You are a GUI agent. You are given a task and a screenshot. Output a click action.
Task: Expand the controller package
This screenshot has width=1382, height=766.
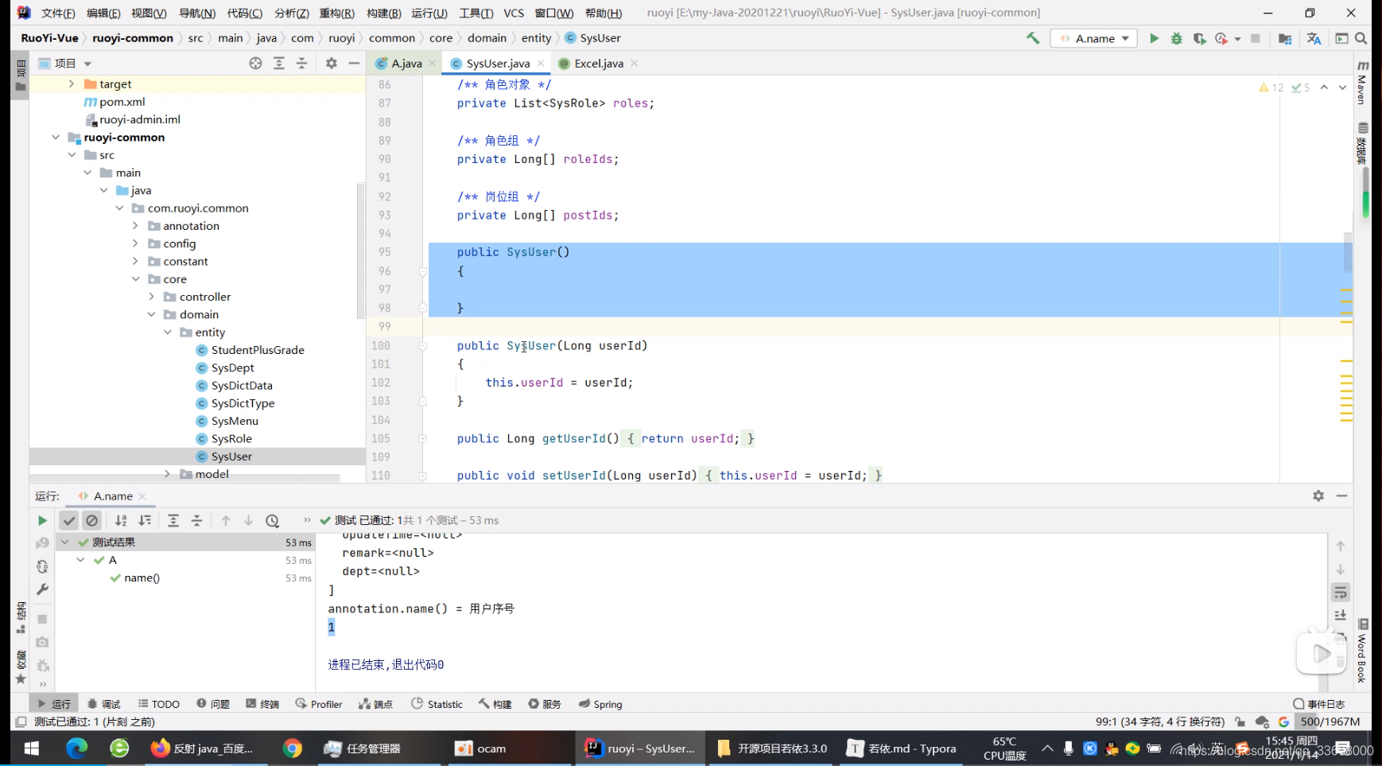point(151,297)
